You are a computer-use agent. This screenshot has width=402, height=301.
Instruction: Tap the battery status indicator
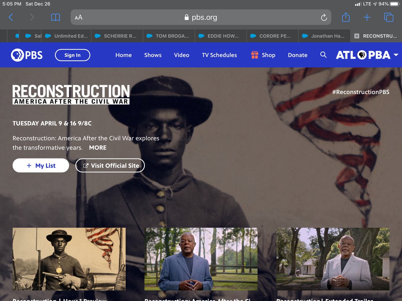[394, 4]
